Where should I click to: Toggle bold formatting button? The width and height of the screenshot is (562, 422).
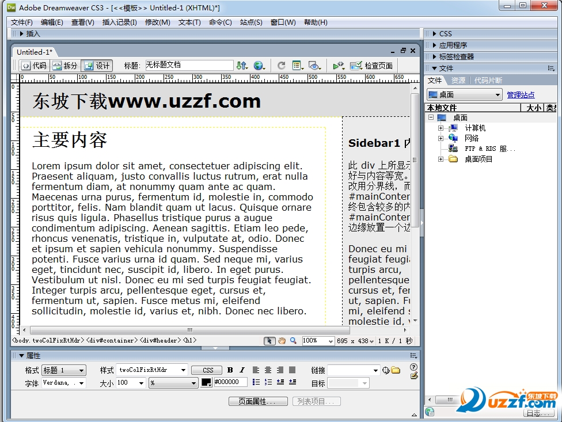(230, 370)
